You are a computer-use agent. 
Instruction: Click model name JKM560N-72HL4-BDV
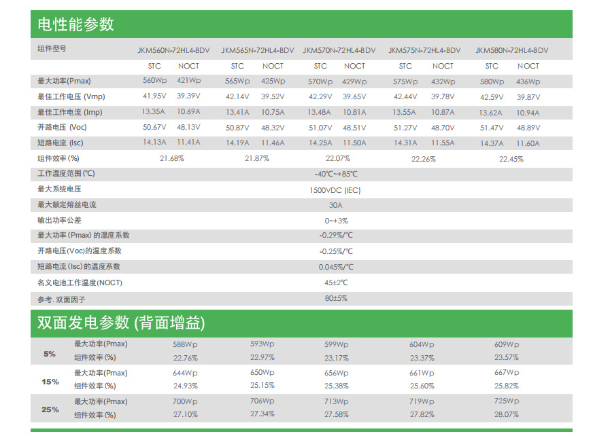click(173, 51)
